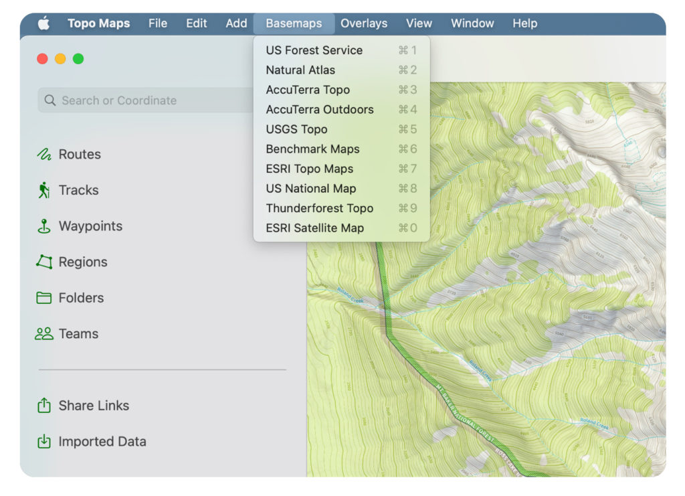
Task: Click the Folders folder icon
Action: 43,298
